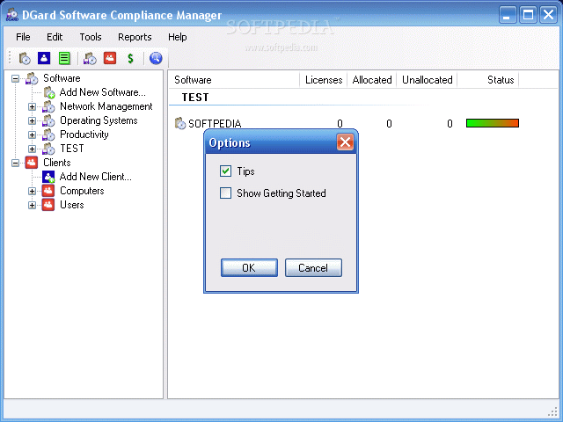Image resolution: width=563 pixels, height=422 pixels.
Task: Maximize the DGard main window
Action: tap(528, 15)
